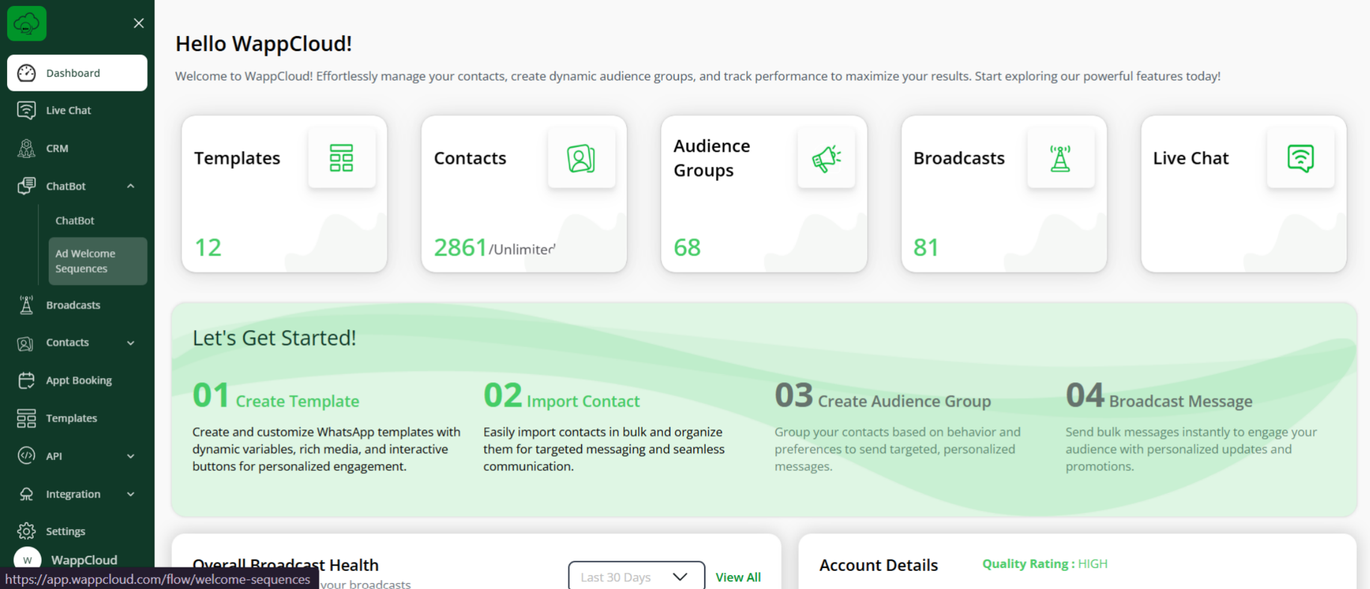Screen dimensions: 1370x589
Task: Click the Settings gear icon
Action: tap(26, 531)
